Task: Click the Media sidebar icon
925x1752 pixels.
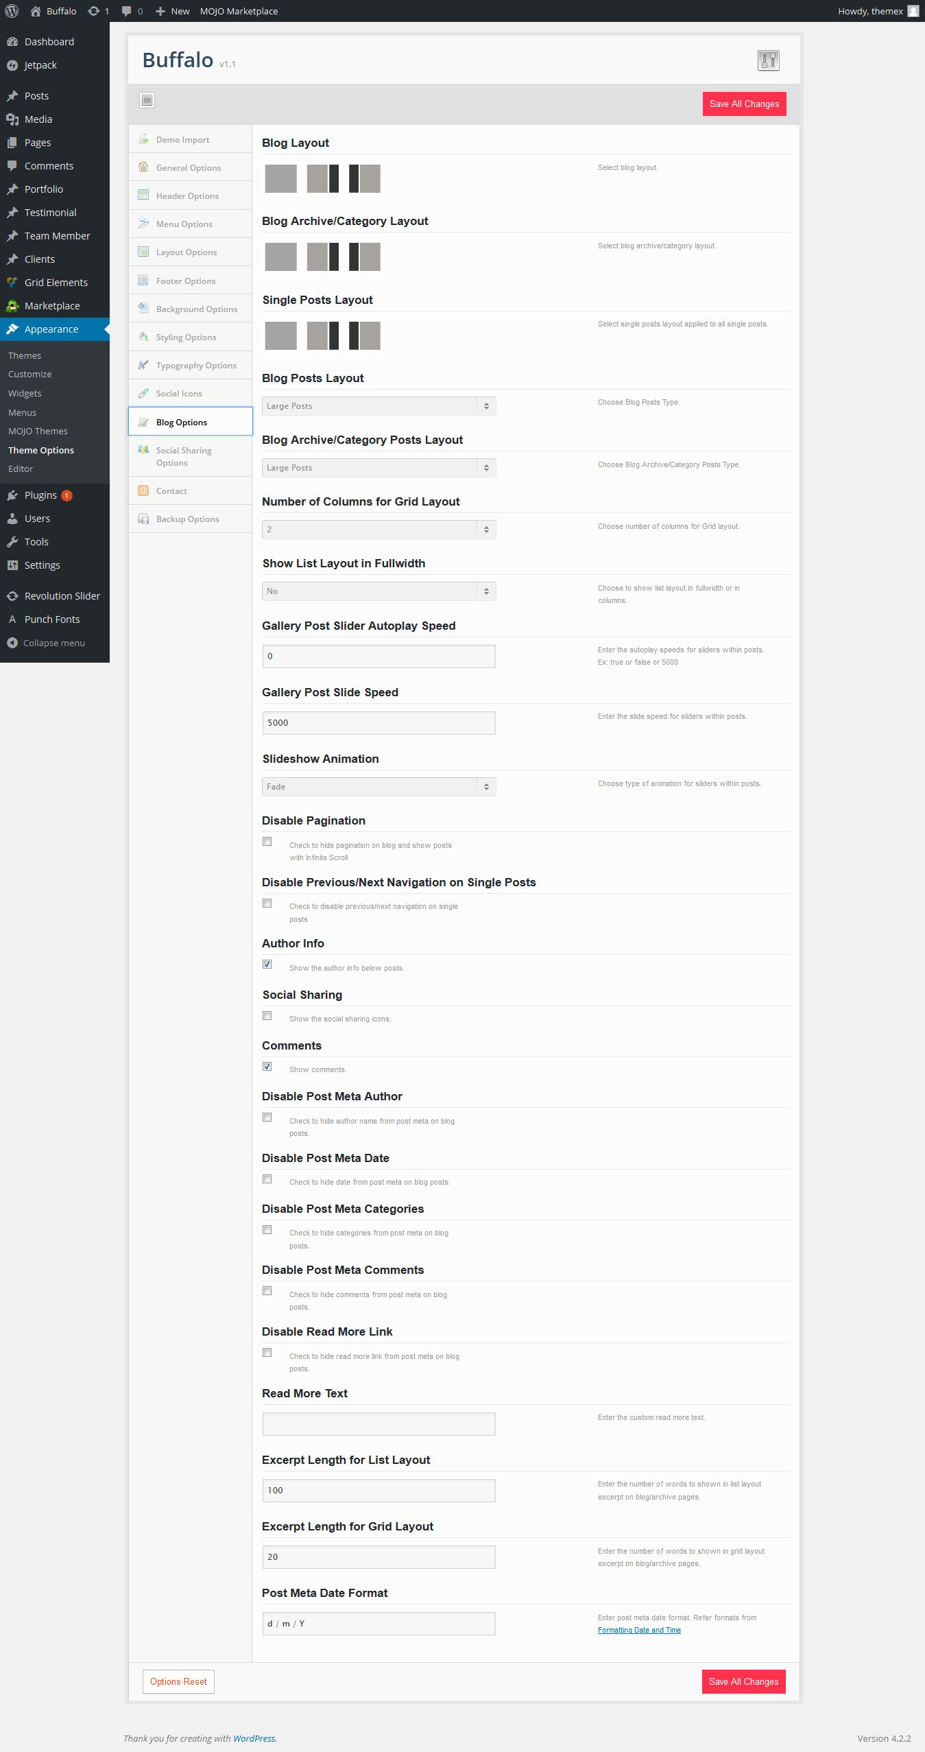Action: [12, 119]
